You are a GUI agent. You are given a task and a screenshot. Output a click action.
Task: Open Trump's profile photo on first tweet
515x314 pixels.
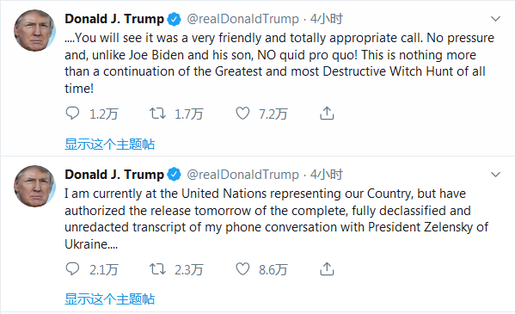pos(34,31)
